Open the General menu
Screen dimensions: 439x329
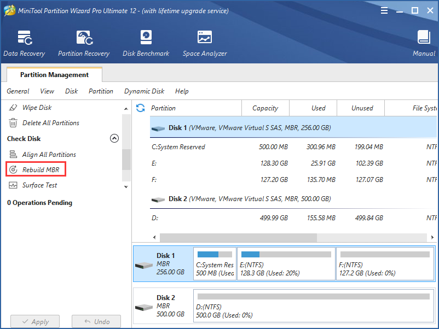18,91
